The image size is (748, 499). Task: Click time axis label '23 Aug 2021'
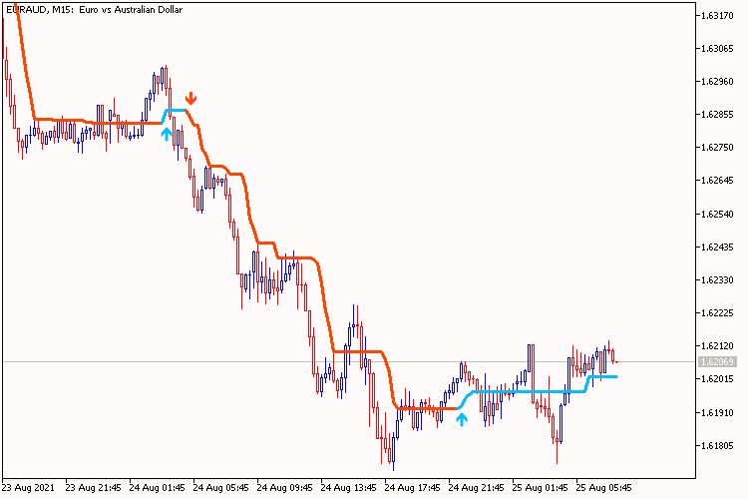click(28, 488)
